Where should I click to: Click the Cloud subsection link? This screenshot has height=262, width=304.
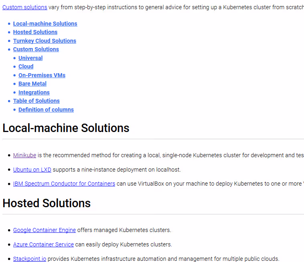26,66
